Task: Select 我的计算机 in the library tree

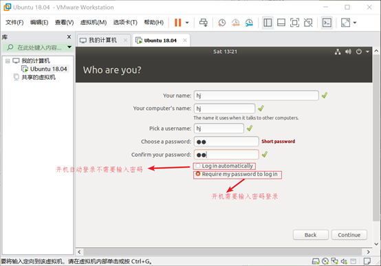Action: 36,60
